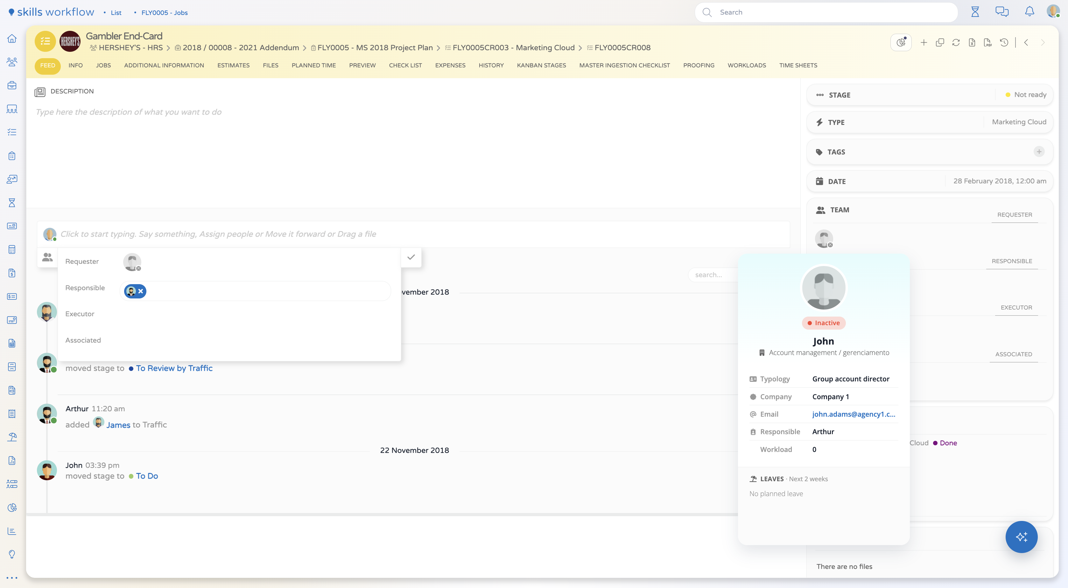Open the ADDITIONAL INFORMATION tab
Image resolution: width=1068 pixels, height=588 pixels.
pyautogui.click(x=164, y=65)
